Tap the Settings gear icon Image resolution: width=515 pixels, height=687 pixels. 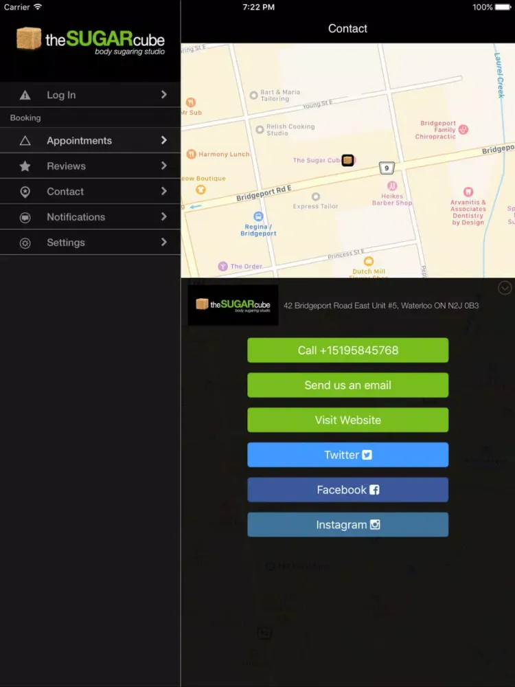point(25,243)
